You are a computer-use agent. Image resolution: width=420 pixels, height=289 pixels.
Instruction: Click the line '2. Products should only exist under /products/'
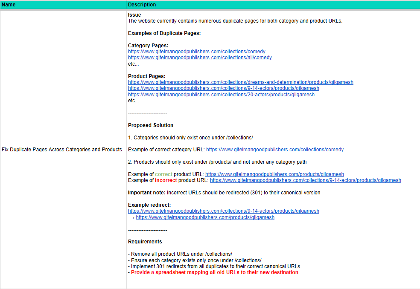point(217,162)
